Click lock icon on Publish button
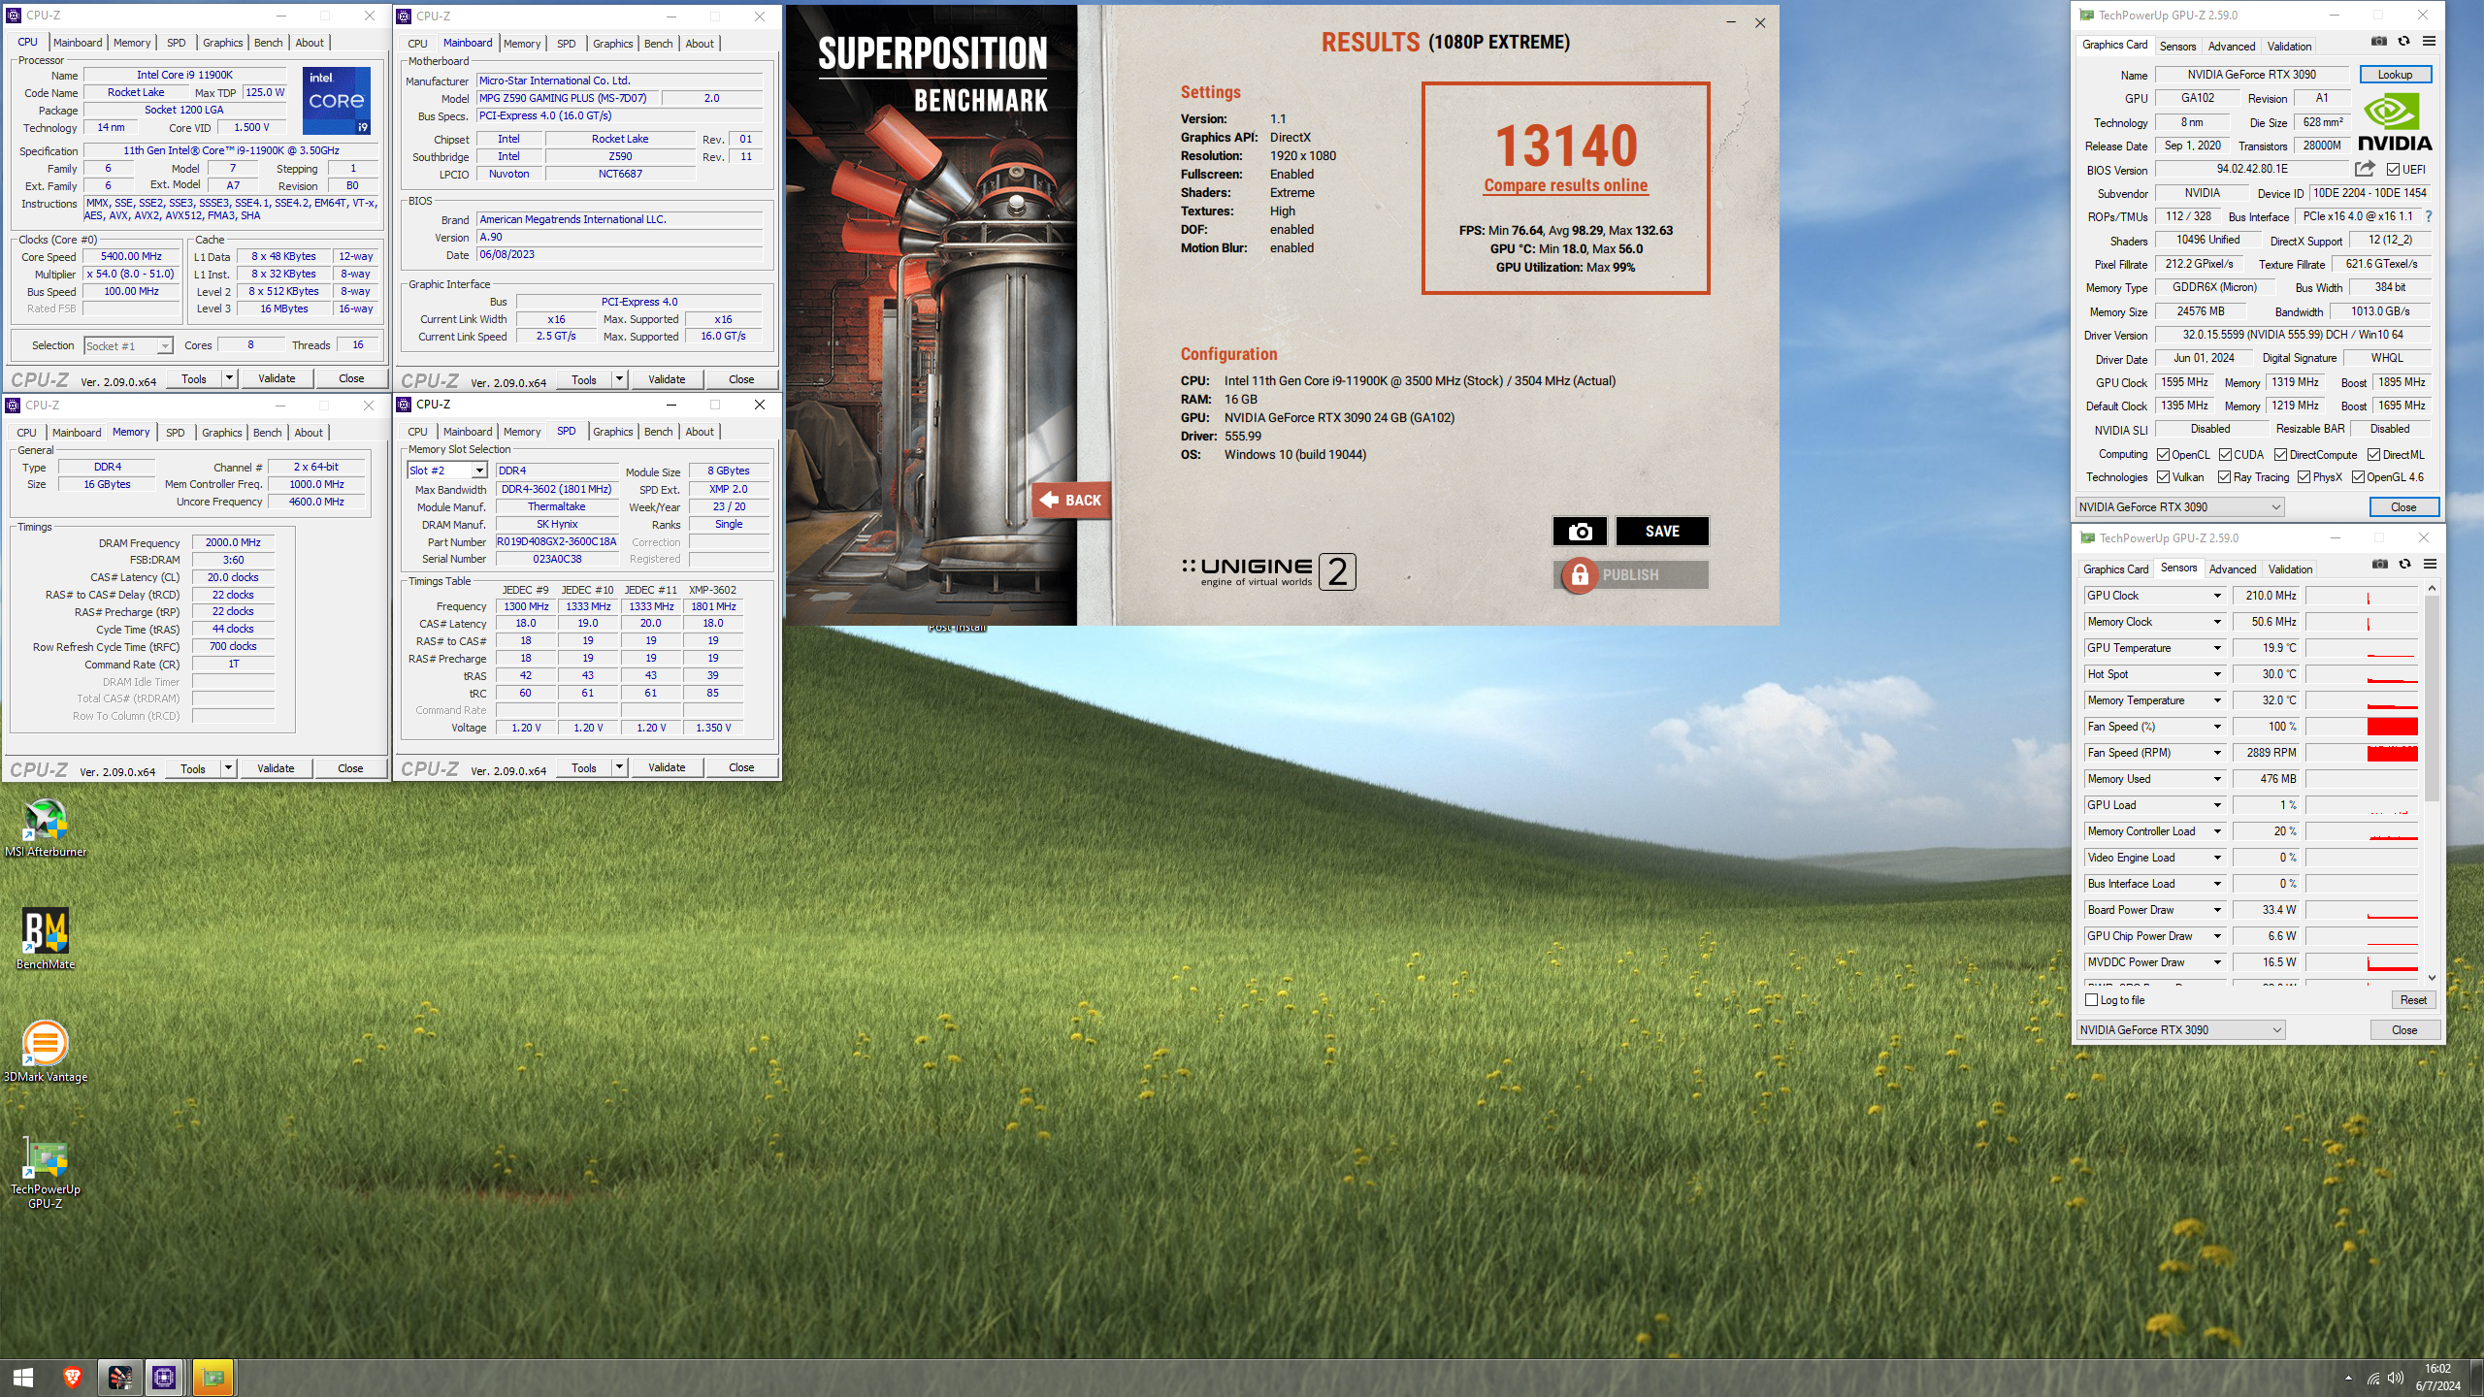2484x1397 pixels. coord(1580,575)
